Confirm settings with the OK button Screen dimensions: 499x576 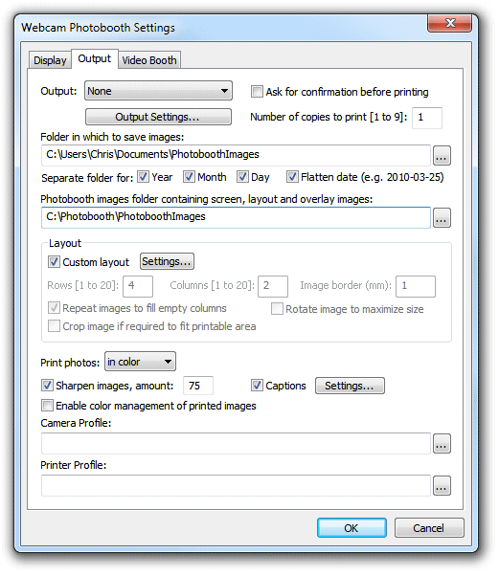[x=352, y=528]
